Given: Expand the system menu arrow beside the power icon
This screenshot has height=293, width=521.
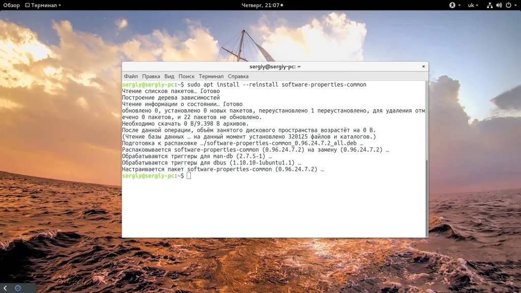Looking at the screenshot, I should (516, 5).
